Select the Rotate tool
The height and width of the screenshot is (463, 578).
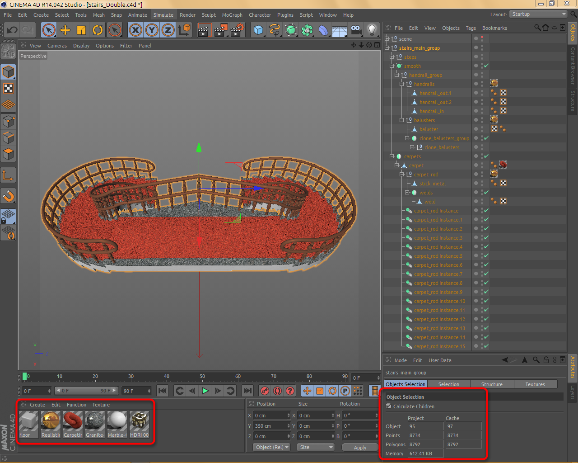pyautogui.click(x=98, y=30)
